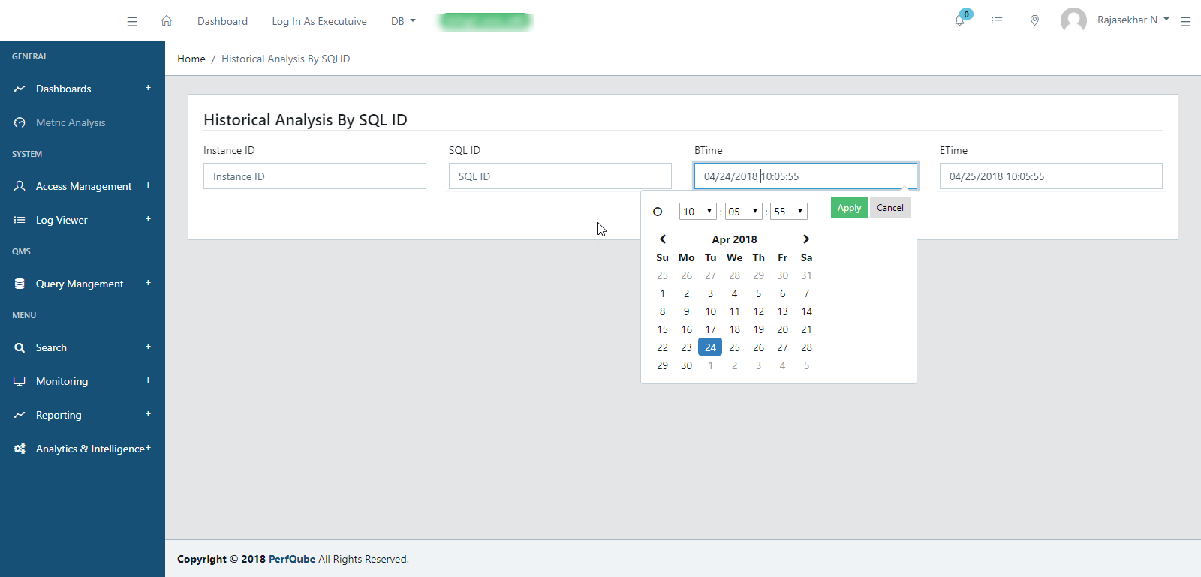Screen dimensions: 1201x577
Task: Click the location pin icon
Action: coord(1034,20)
